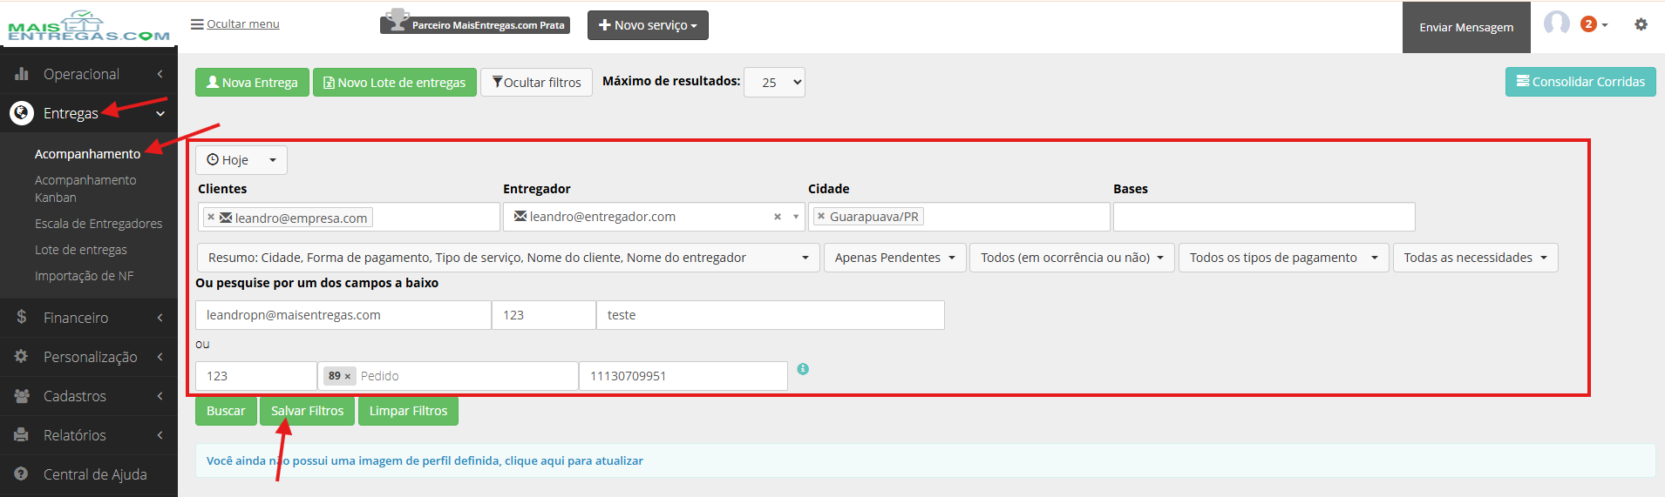Click Limpar Filtros button

pos(408,411)
